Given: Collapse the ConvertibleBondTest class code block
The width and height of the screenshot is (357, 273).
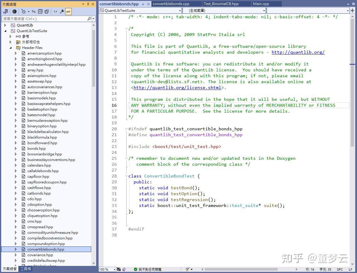Looking at the screenshot, I should (126, 176).
